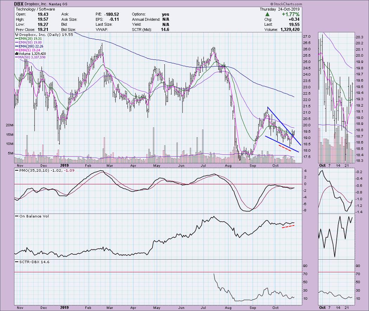Click the 'Yield:' label
The width and height of the screenshot is (369, 311).
137,25
